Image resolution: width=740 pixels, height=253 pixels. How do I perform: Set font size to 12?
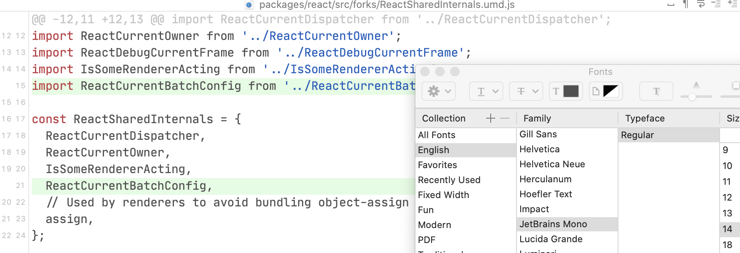pos(730,197)
